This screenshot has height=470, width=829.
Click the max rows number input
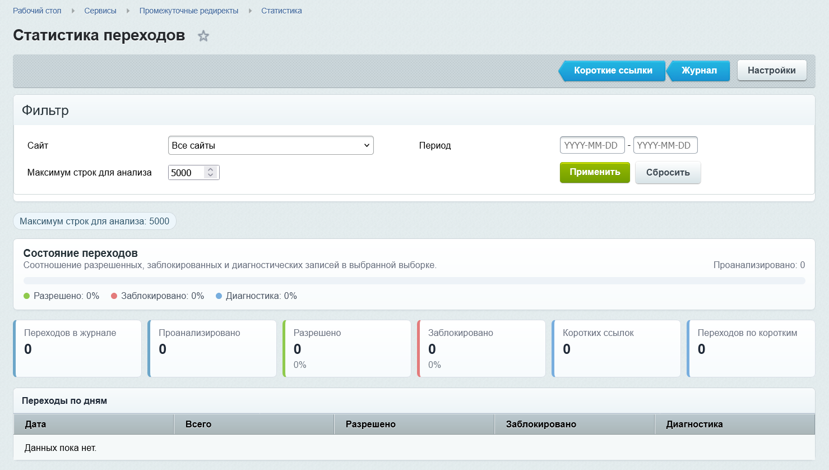pyautogui.click(x=187, y=173)
